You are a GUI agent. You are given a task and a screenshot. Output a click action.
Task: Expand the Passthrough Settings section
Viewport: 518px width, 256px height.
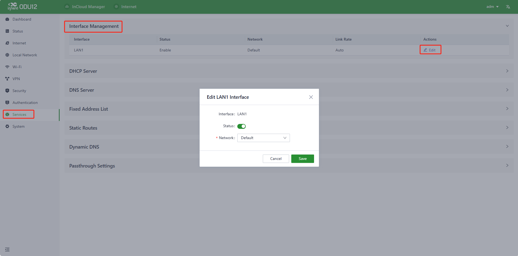507,165
